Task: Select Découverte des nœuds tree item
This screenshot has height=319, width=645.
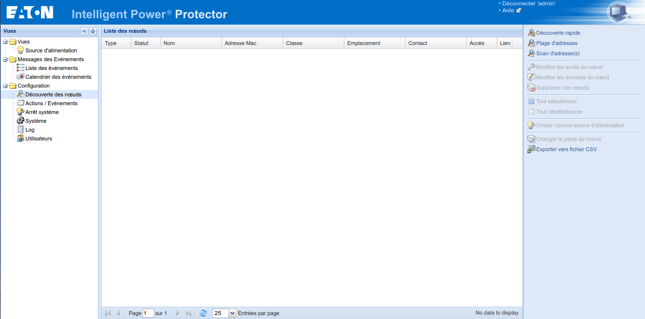Action: (53, 94)
